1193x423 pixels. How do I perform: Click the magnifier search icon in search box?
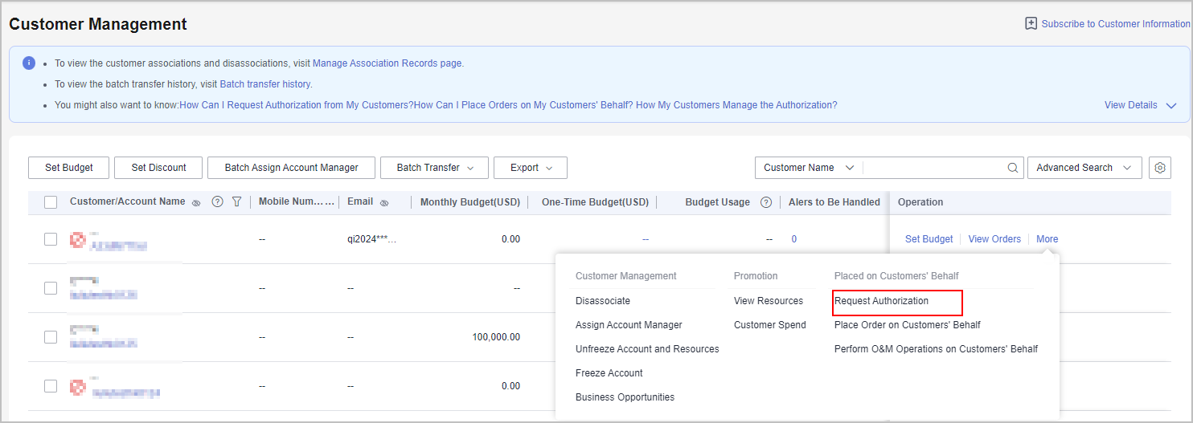pos(1013,168)
